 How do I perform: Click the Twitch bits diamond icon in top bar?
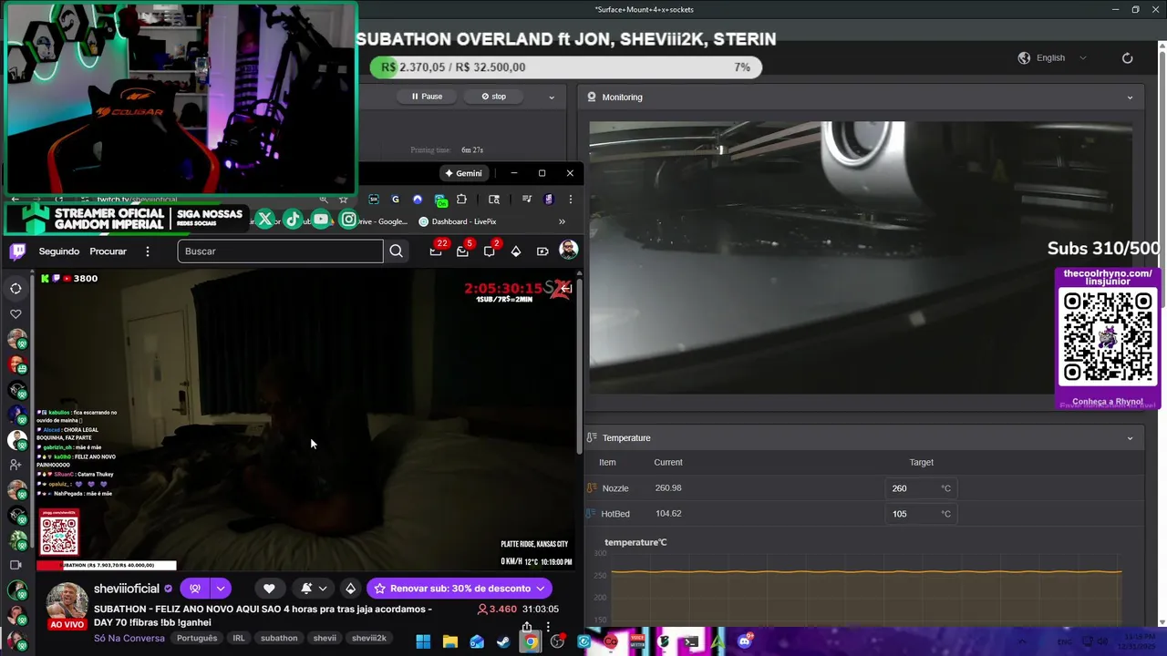pos(516,251)
